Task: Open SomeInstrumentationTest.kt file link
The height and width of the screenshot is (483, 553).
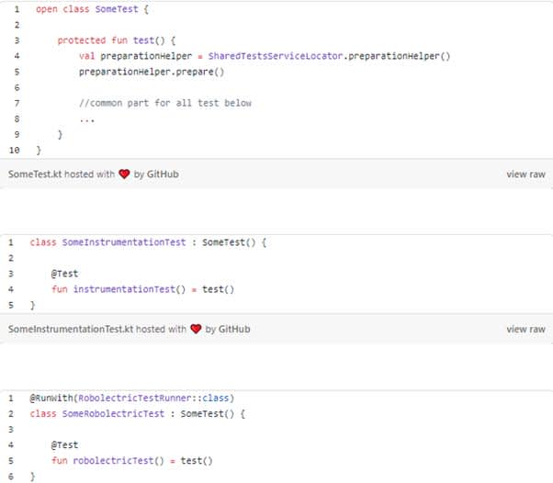Action: [71, 329]
